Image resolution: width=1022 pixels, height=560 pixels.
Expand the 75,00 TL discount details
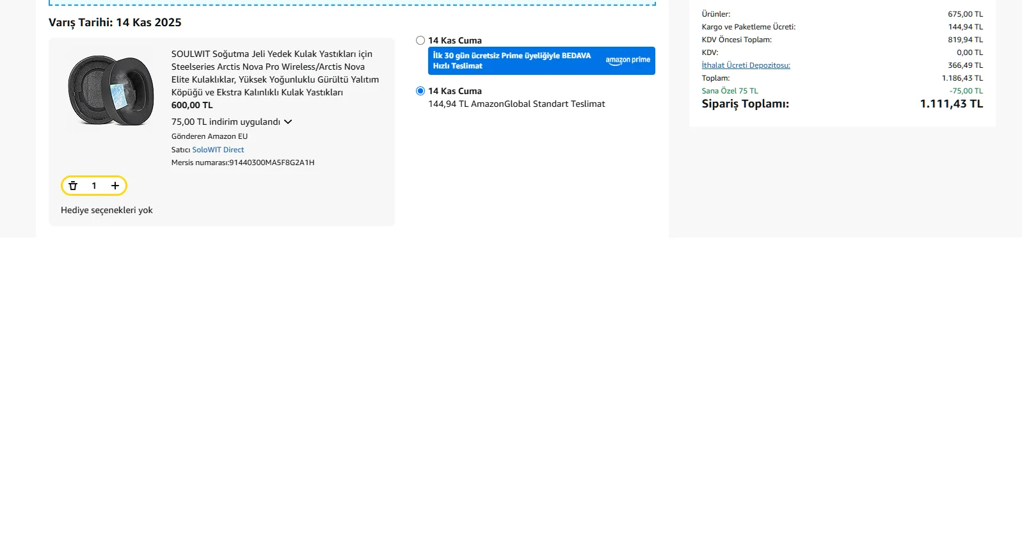pyautogui.click(x=232, y=122)
